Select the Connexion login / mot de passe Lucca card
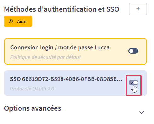154x124 pixels. point(75,51)
